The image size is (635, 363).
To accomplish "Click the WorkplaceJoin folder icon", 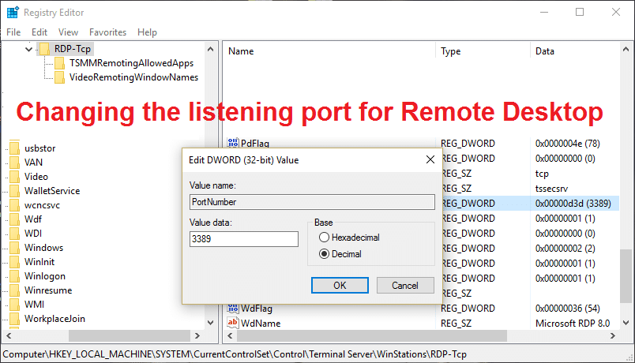I will point(14,319).
